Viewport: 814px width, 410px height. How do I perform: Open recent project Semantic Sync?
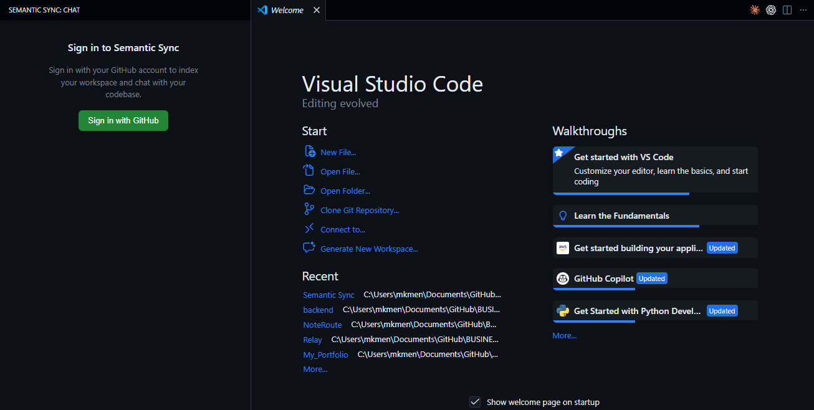click(x=328, y=295)
